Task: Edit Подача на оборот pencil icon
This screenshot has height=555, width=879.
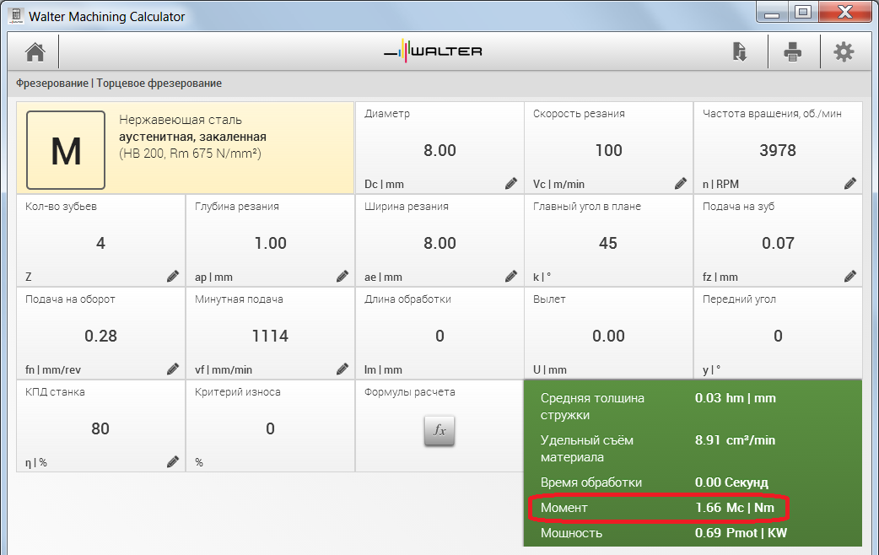Action: click(173, 369)
